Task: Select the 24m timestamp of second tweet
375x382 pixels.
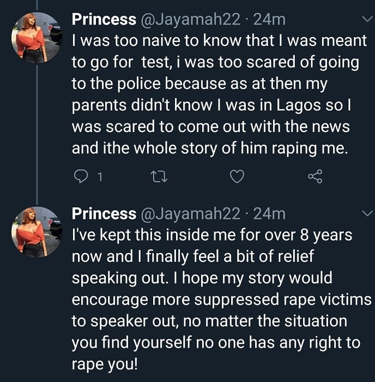Action: [269, 214]
